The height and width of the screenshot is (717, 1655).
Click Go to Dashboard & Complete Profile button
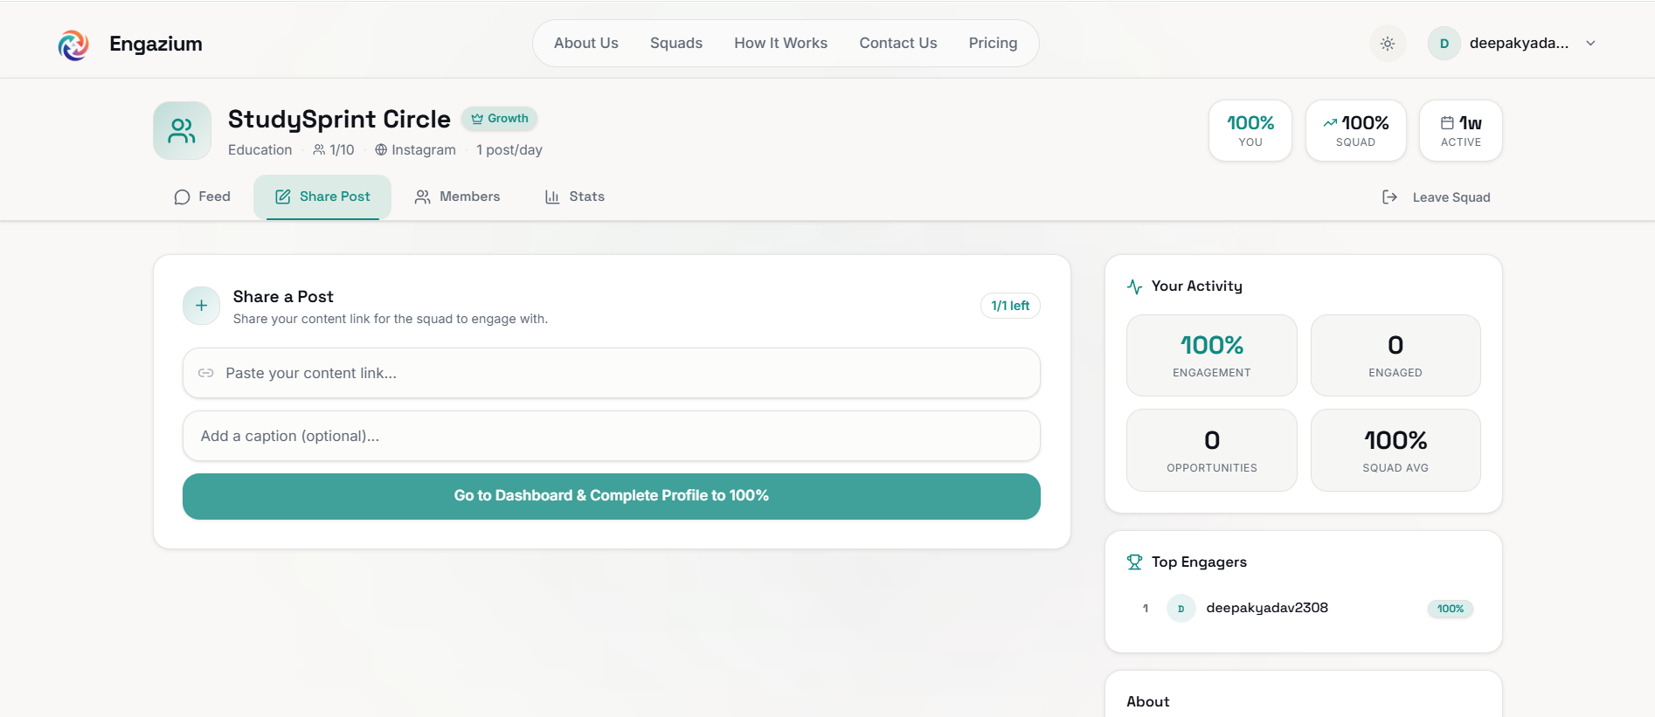tap(612, 496)
